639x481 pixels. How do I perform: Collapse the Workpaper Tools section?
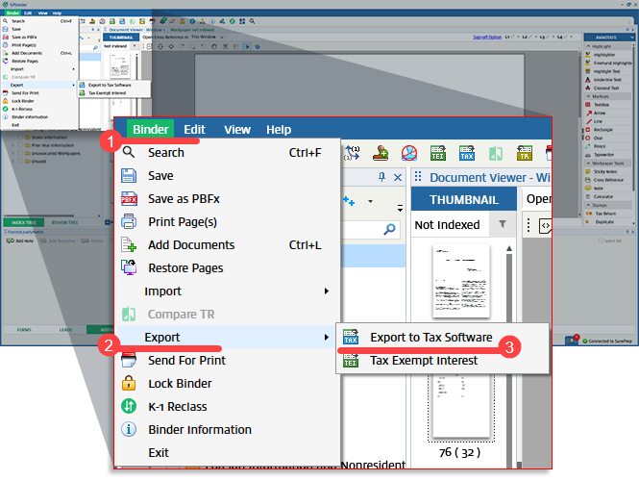pyautogui.click(x=588, y=164)
